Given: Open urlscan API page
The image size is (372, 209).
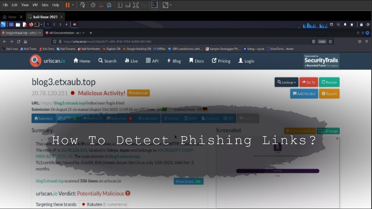Looking at the screenshot, I should [152, 61].
